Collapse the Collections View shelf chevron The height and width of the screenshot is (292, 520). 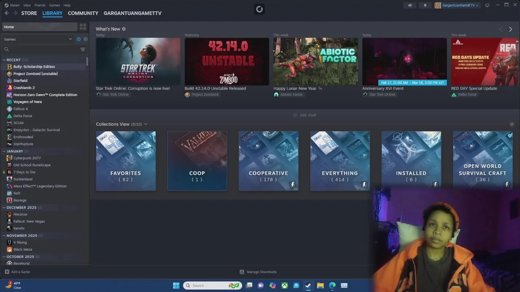click(x=511, y=124)
